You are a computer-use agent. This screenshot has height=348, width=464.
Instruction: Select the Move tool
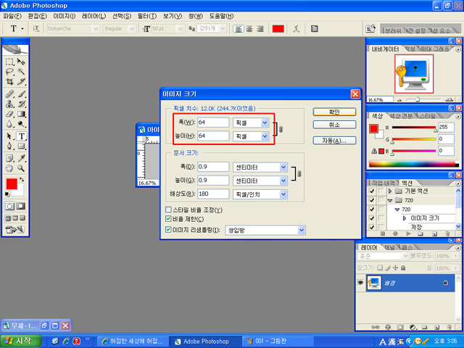(21, 62)
